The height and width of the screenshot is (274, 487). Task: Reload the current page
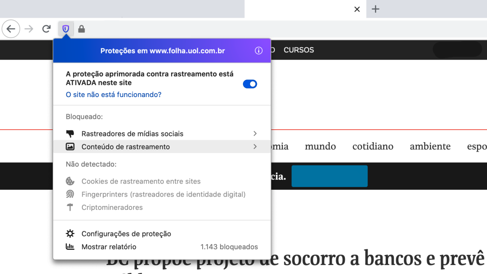[x=46, y=29]
